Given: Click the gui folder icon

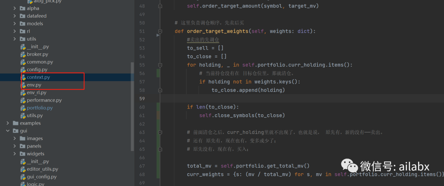Looking at the screenshot, I should coord(15,131).
